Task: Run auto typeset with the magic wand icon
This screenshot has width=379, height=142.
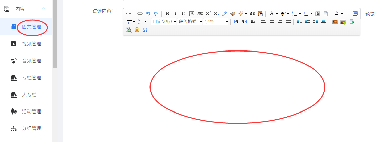Action: click(x=241, y=14)
